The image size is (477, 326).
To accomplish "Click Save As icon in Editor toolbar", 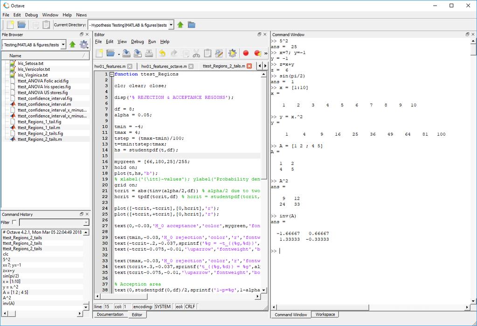I will pyautogui.click(x=138, y=53).
